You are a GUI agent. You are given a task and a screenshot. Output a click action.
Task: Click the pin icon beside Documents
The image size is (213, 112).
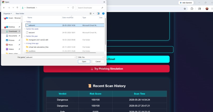(19, 36)
